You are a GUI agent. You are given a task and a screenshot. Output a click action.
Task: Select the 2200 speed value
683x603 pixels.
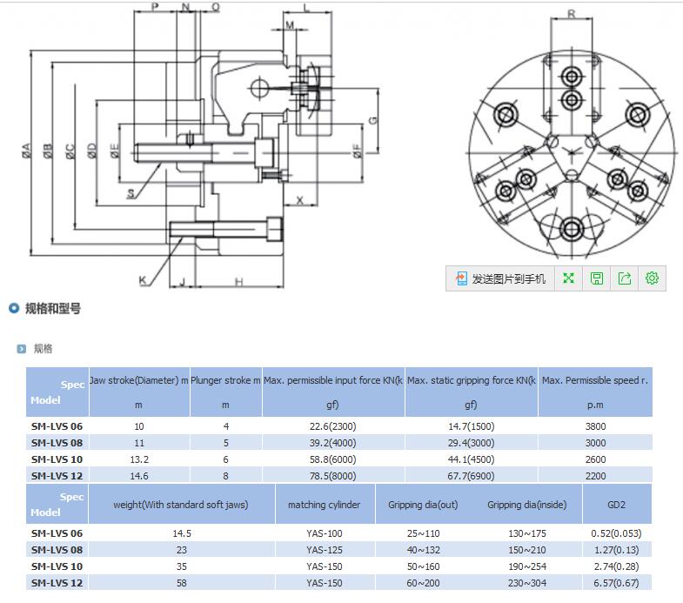pyautogui.click(x=595, y=476)
